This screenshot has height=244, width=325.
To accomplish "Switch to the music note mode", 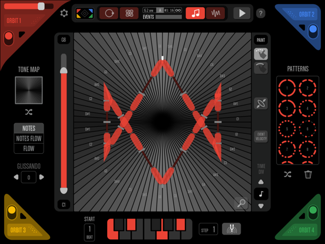I will (x=195, y=14).
